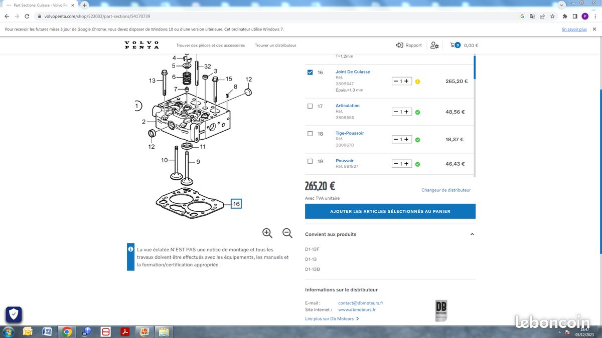This screenshot has height=338, width=602.
Task: Open the Joint De Culasse part link
Action: point(353,72)
